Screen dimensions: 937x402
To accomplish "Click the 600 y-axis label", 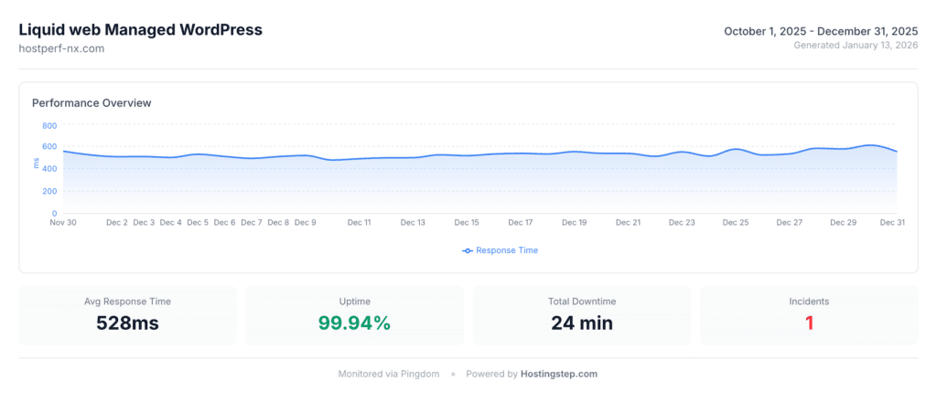I will (49, 147).
